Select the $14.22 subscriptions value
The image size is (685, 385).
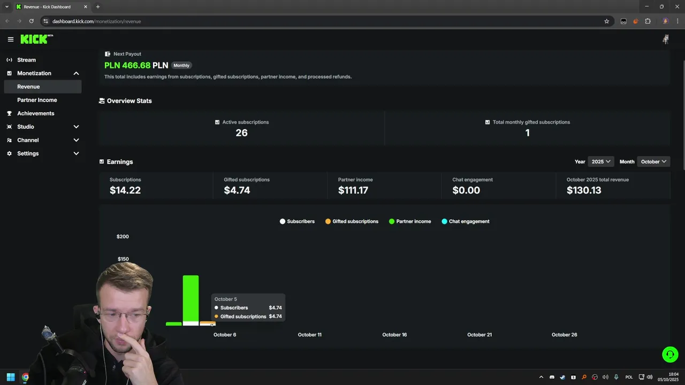pyautogui.click(x=125, y=190)
